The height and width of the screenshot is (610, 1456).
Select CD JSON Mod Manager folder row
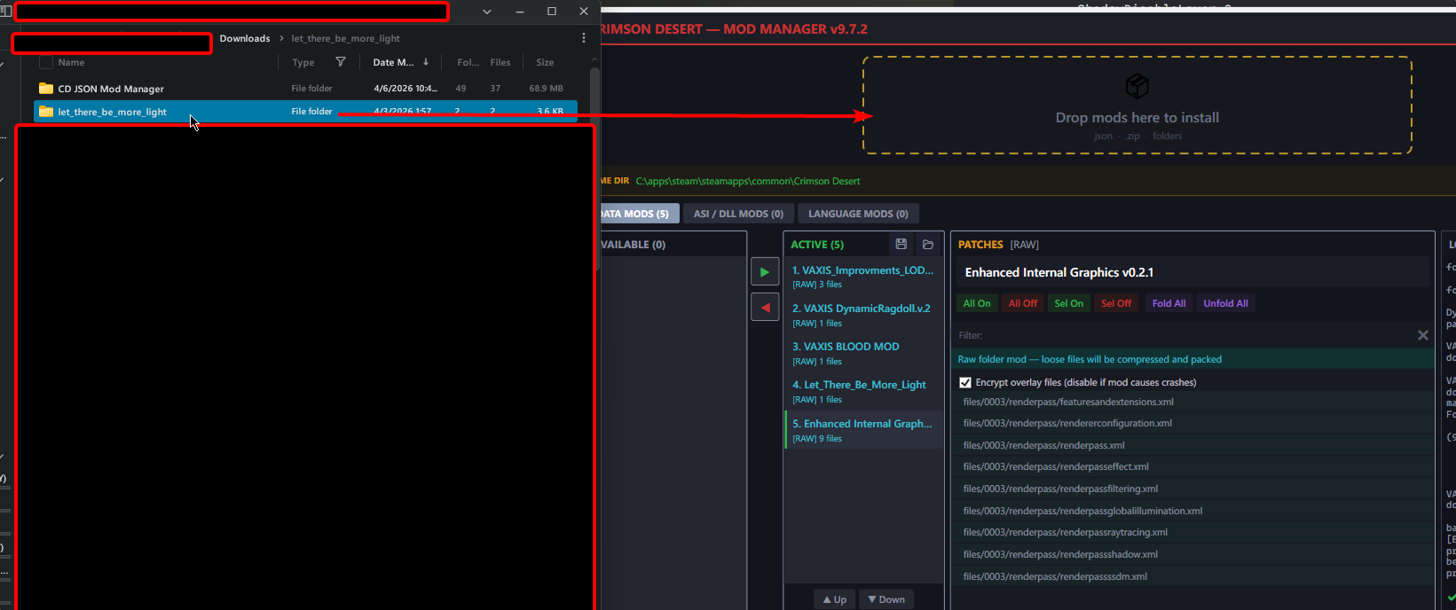[305, 89]
